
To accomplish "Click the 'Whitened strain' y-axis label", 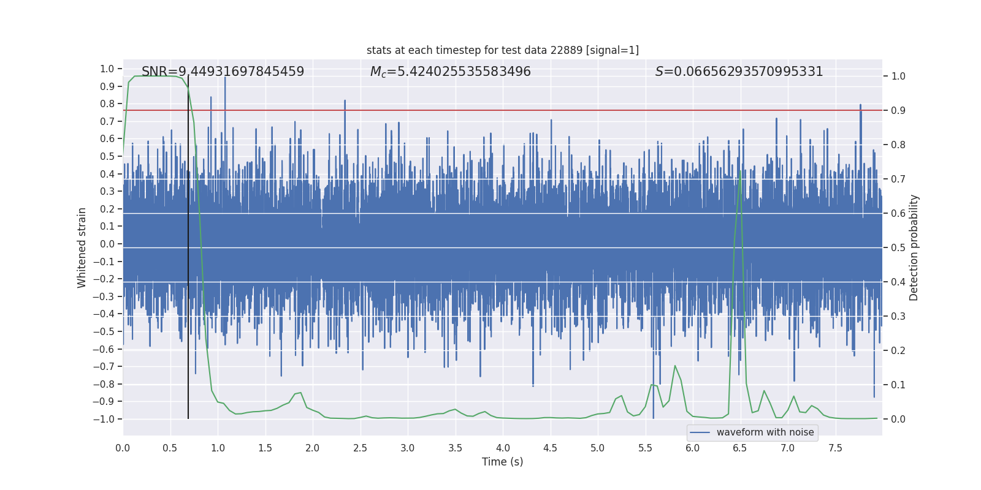I will 82,247.
